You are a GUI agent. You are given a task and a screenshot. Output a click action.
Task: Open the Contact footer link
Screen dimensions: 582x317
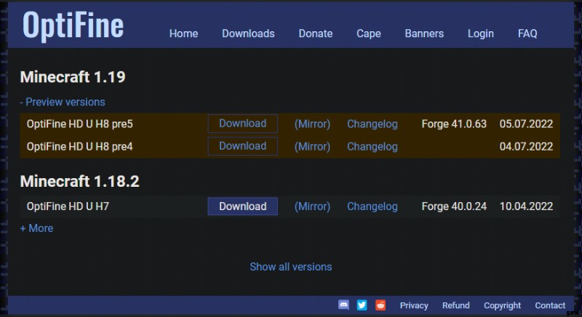coord(550,305)
